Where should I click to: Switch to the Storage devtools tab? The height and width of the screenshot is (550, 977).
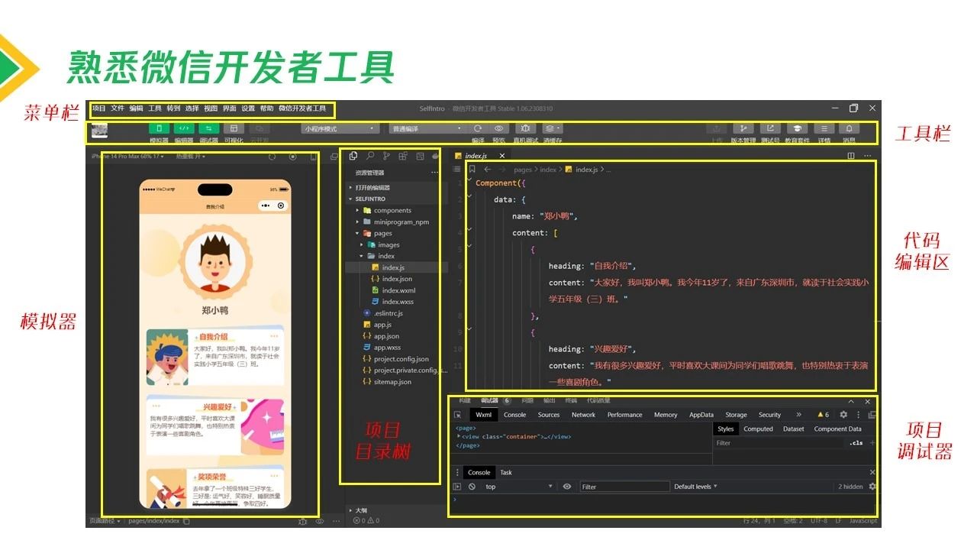pyautogui.click(x=736, y=415)
